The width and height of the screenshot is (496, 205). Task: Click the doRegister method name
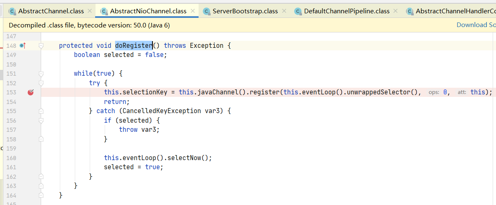click(134, 46)
